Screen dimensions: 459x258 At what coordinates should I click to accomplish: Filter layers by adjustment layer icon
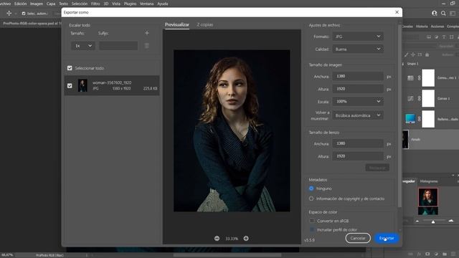click(x=437, y=37)
